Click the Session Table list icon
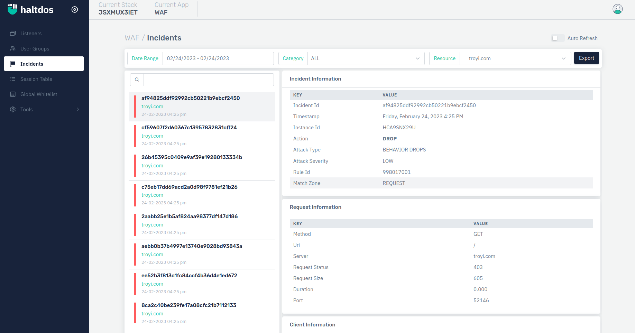The width and height of the screenshot is (635, 333). point(13,79)
